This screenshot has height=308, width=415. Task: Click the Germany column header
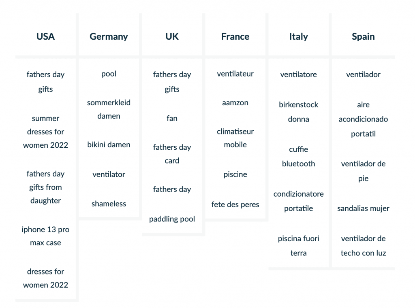pos(109,36)
